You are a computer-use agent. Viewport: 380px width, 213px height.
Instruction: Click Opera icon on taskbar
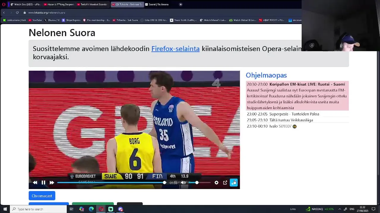[x=101, y=209]
